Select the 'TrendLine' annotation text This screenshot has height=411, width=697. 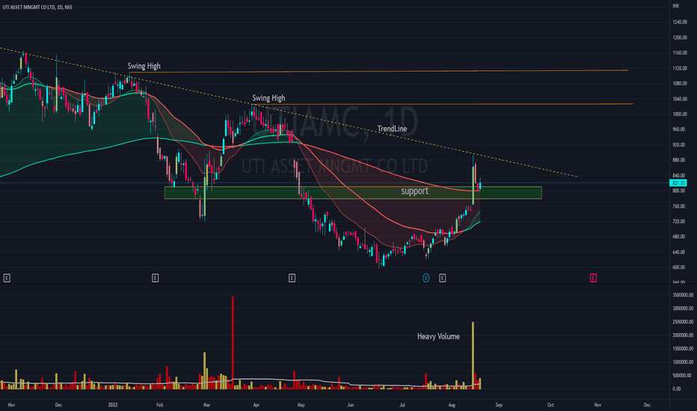point(392,129)
